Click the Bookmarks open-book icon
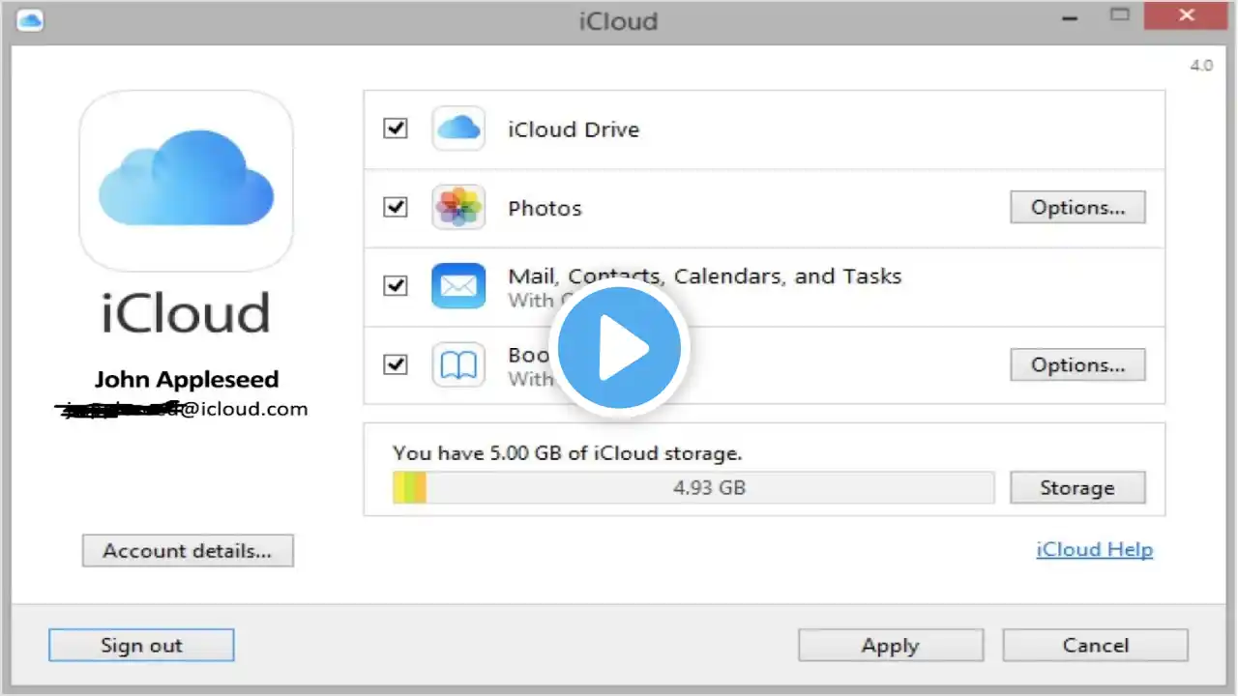This screenshot has height=696, width=1238. [x=458, y=364]
